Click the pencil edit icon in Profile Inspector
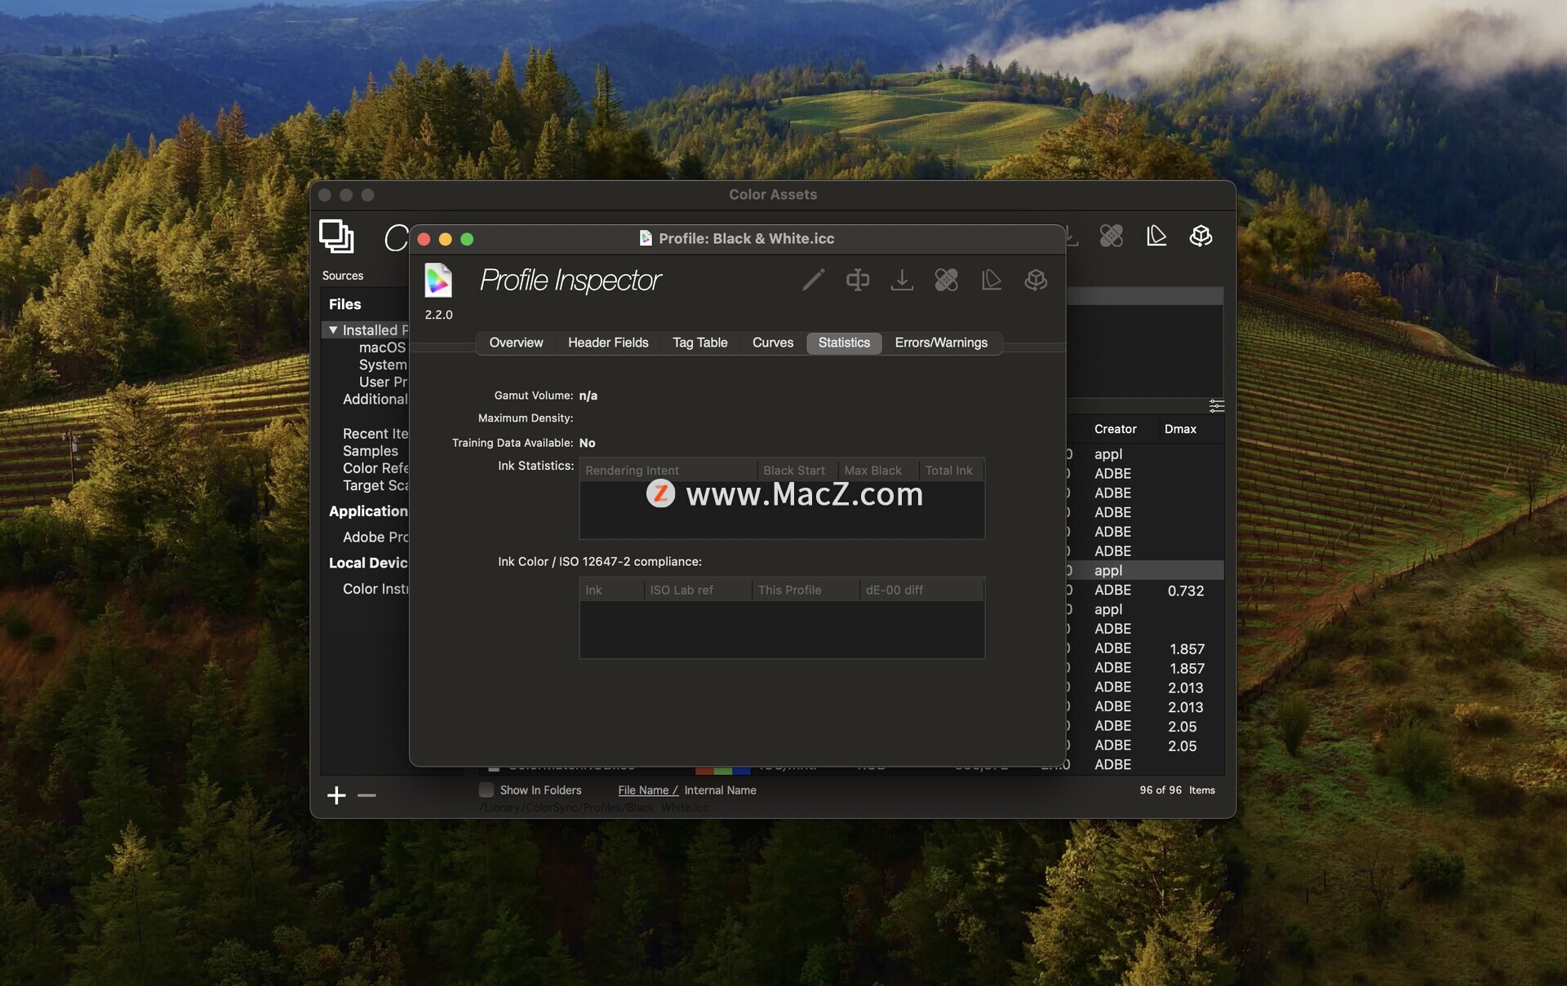Screen dimensions: 1567x986 point(813,280)
